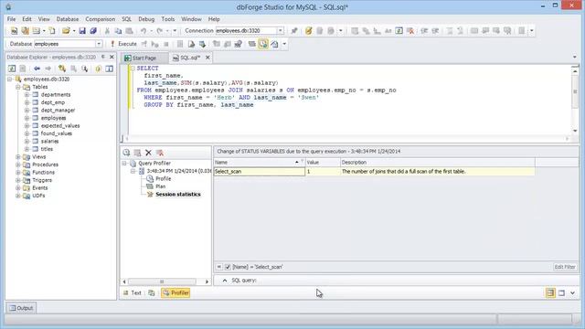Click the forward arrow in Database Explorer
The height and width of the screenshot is (329, 585).
coord(48,69)
